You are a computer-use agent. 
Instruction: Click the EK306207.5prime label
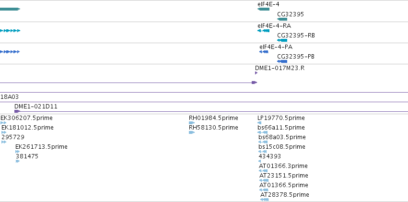tap(26, 118)
